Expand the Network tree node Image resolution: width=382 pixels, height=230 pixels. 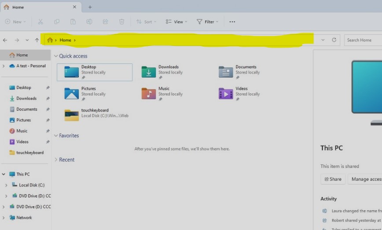(x=4, y=218)
